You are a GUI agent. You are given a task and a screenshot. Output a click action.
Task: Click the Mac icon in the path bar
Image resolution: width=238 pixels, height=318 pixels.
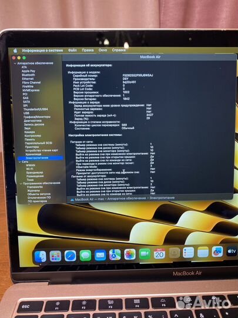pyautogui.click(x=72, y=200)
